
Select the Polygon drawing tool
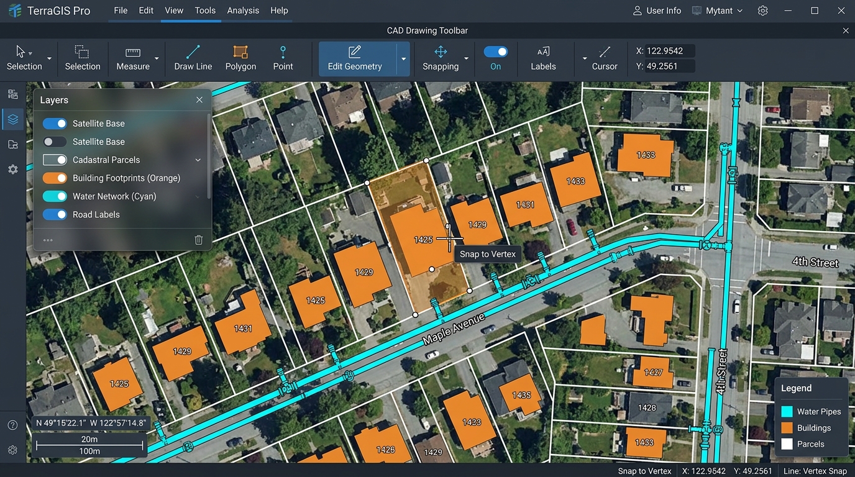coord(240,58)
